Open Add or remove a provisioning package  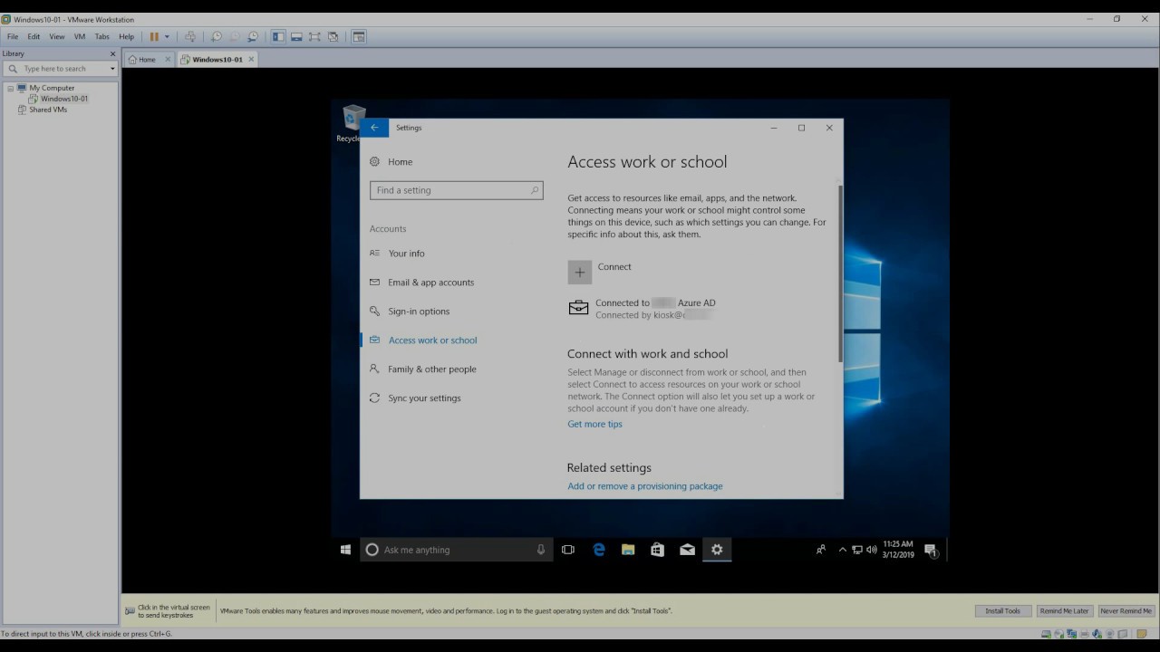coord(645,486)
